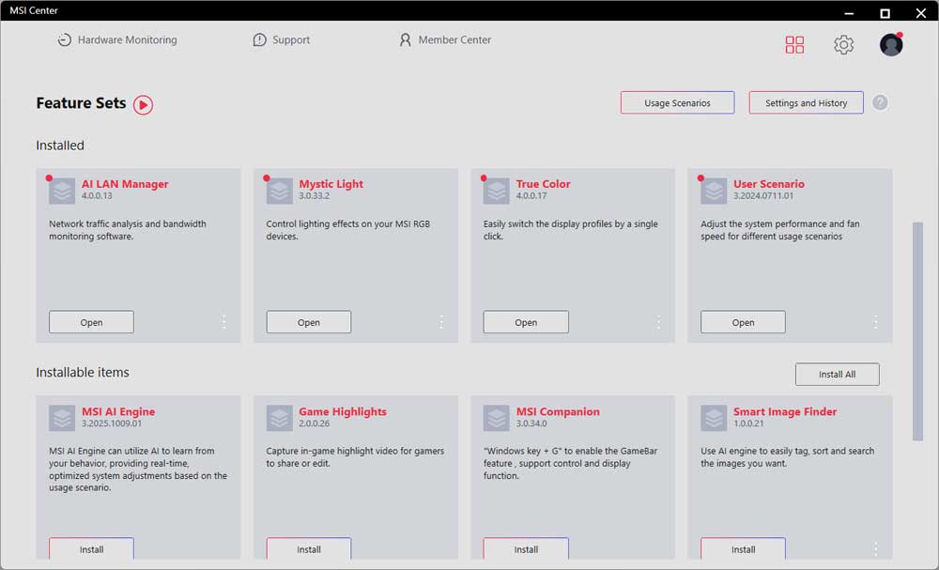Click the Settings and History button
Image resolution: width=939 pixels, height=570 pixels.
(806, 102)
